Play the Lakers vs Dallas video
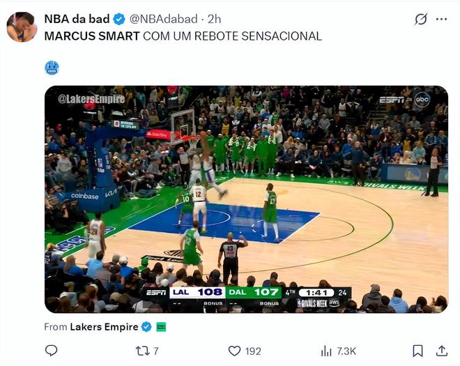 tap(246, 199)
